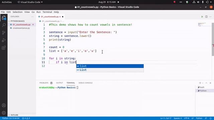Click the unsaved dot on the 01_countvowels.py tab
This screenshot has width=214, height=120.
point(63,17)
